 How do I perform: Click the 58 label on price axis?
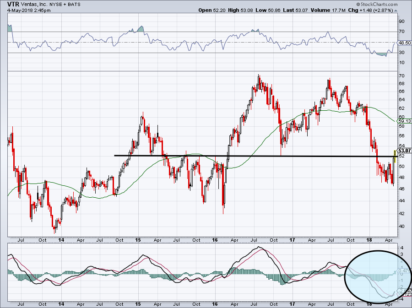click(401, 126)
